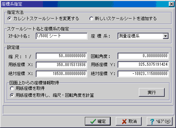176x128 pixels.
Task: Click the 絶対座標 X input field
Action: point(62,74)
